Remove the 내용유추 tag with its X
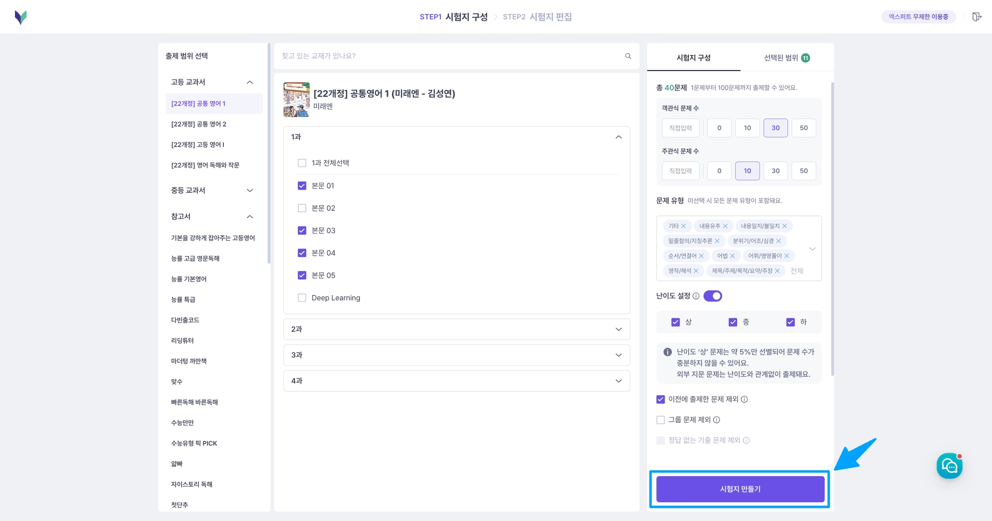 pyautogui.click(x=725, y=226)
